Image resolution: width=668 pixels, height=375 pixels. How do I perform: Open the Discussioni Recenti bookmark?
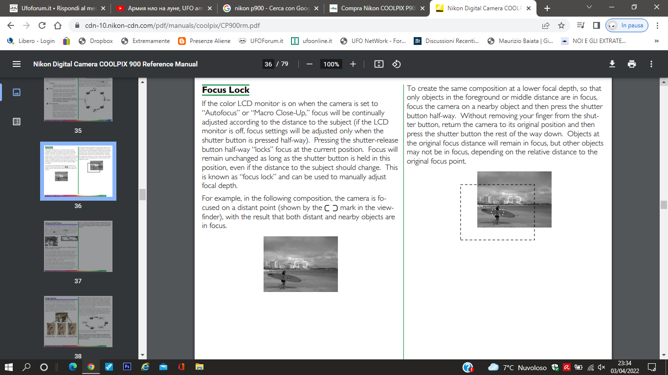[x=446, y=41]
